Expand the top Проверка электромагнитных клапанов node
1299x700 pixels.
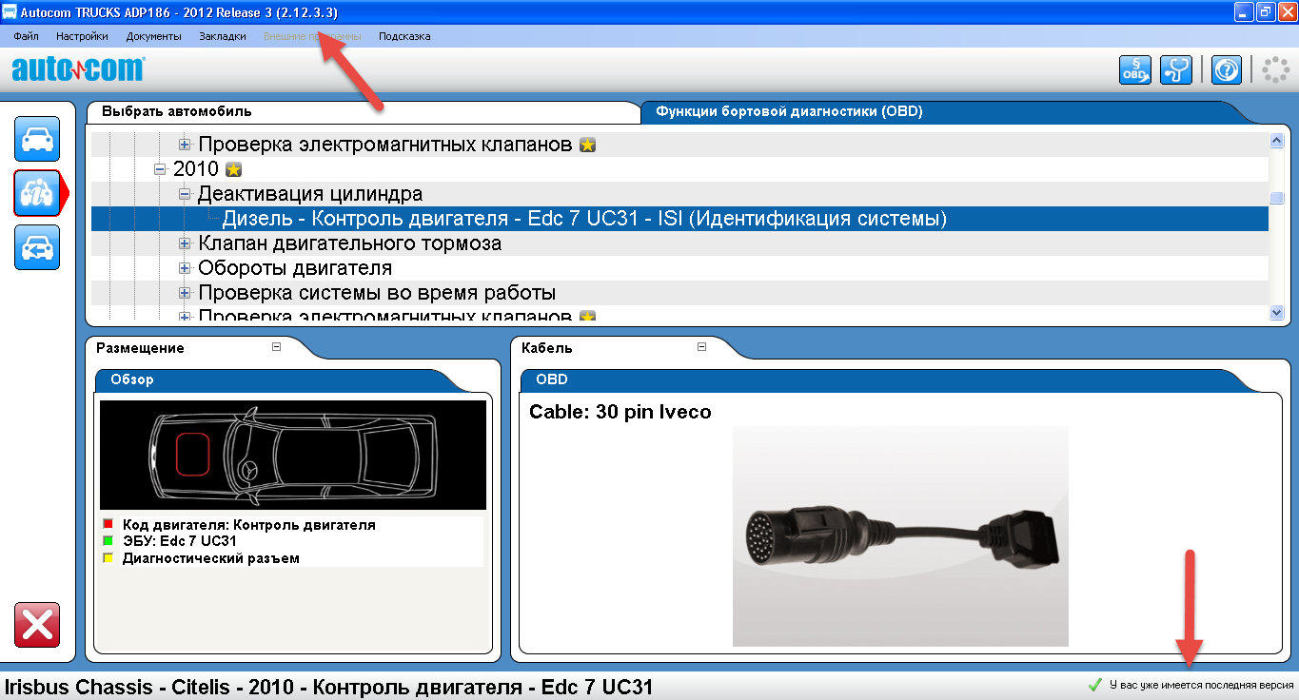pos(186,145)
